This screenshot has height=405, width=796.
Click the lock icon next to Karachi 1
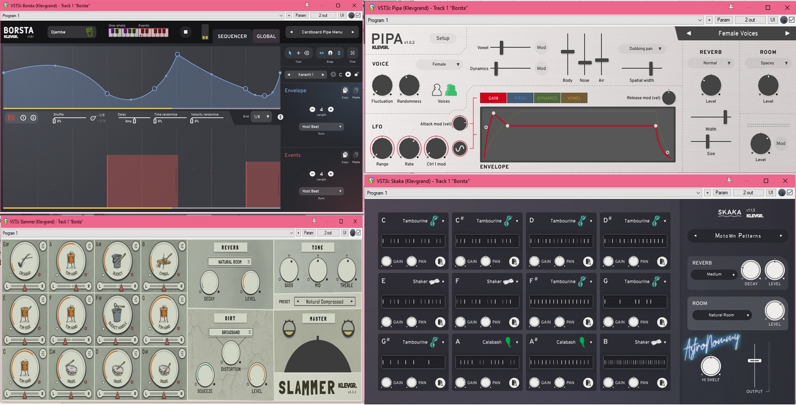pos(356,74)
